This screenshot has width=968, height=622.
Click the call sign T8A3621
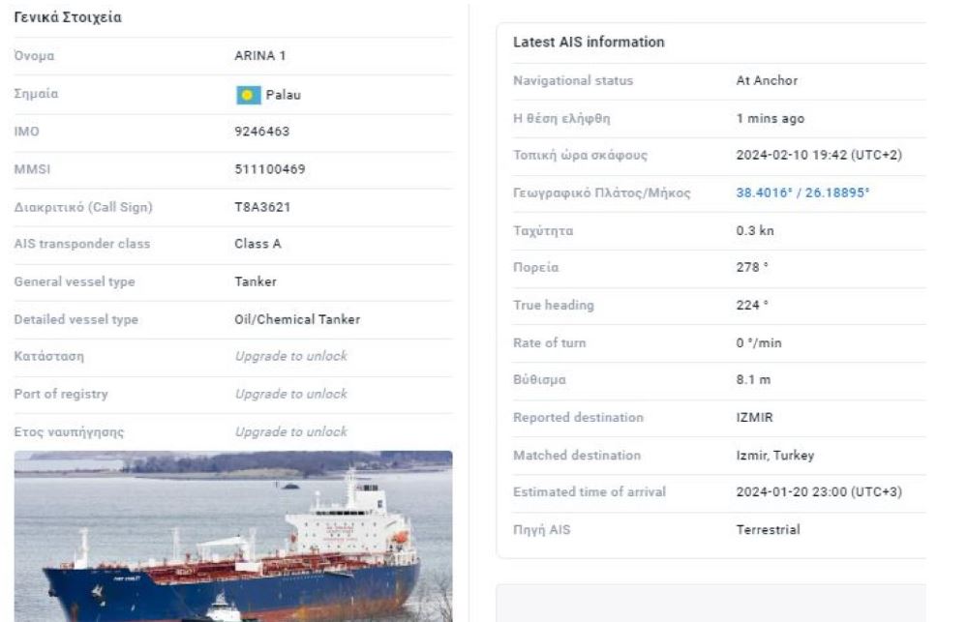click(263, 207)
